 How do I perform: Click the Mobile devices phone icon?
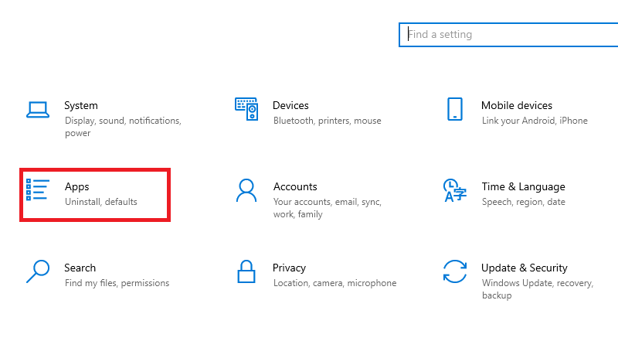click(x=454, y=109)
